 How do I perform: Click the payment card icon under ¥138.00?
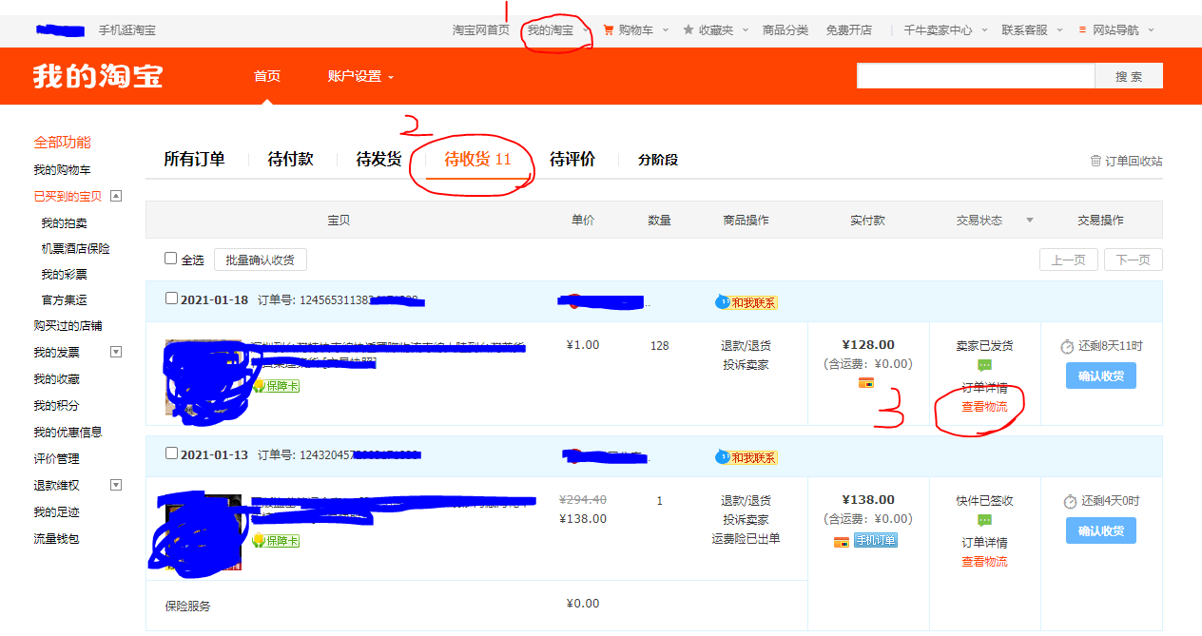point(842,542)
